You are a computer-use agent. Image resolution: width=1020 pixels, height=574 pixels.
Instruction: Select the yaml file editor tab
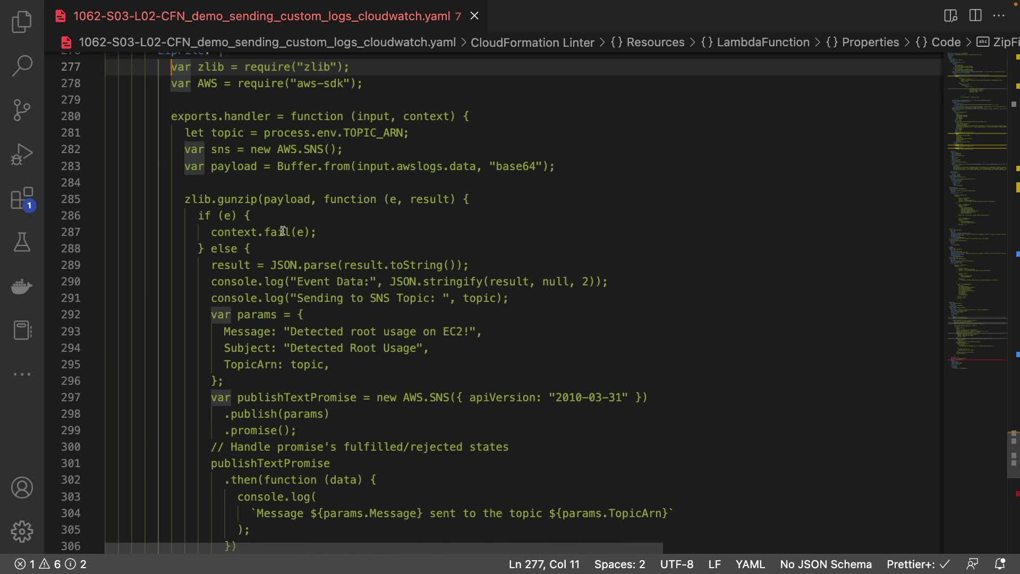coord(261,16)
